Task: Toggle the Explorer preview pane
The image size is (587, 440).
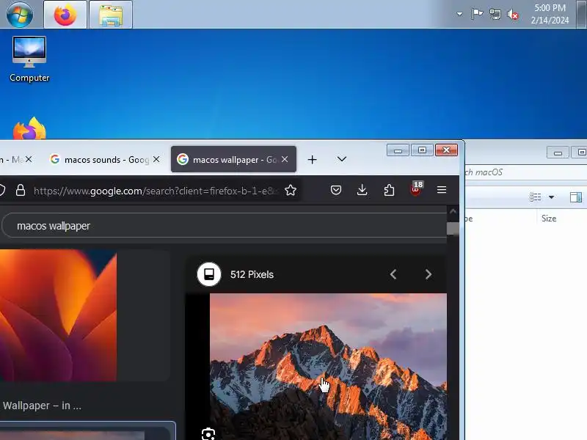Action: pyautogui.click(x=576, y=197)
